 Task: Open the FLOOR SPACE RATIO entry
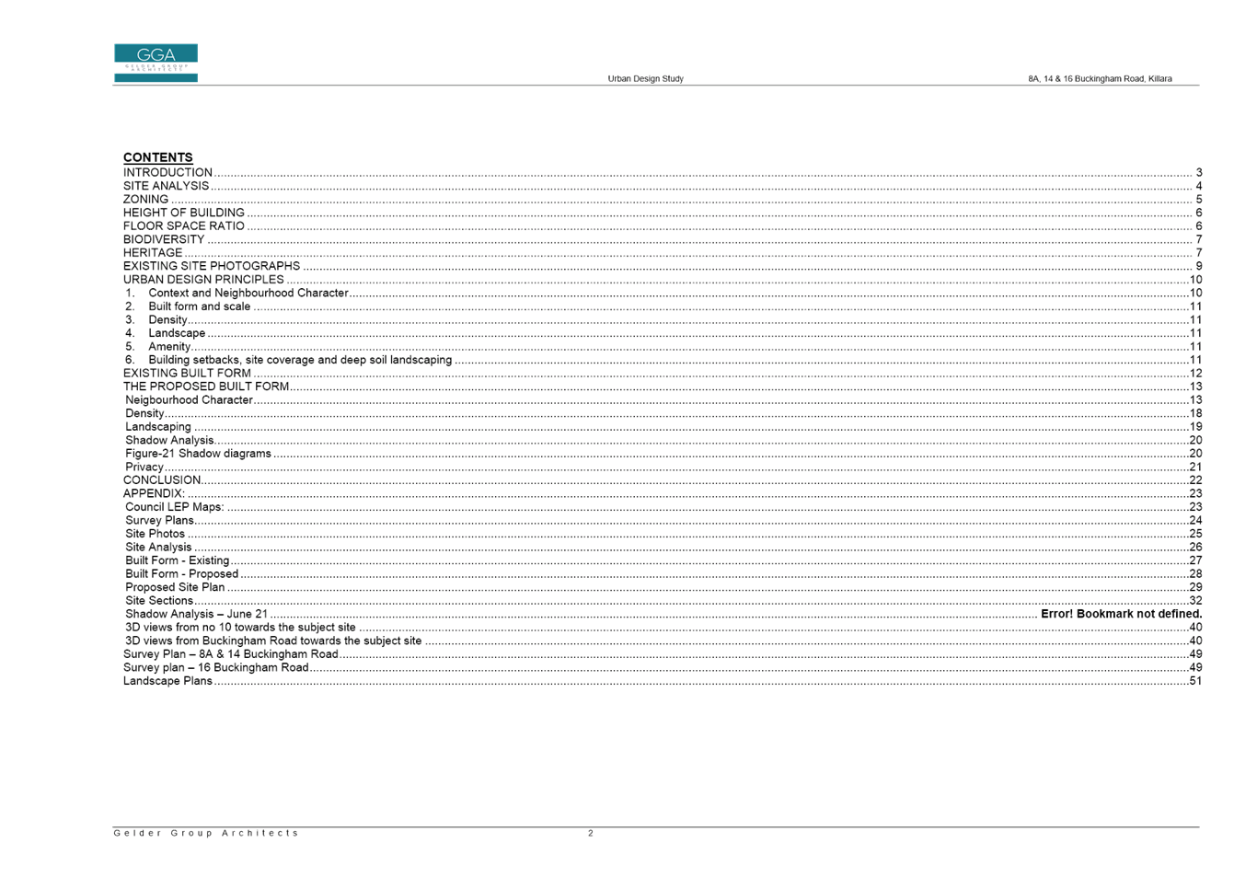(184, 225)
